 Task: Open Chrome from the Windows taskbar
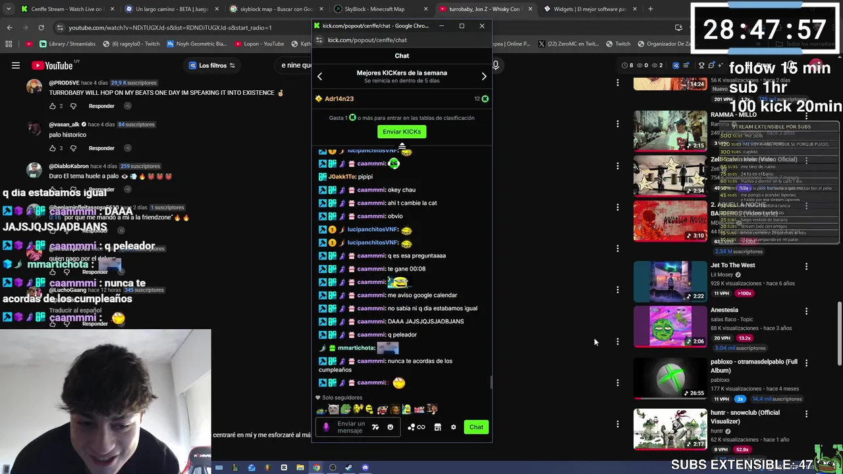click(x=316, y=467)
